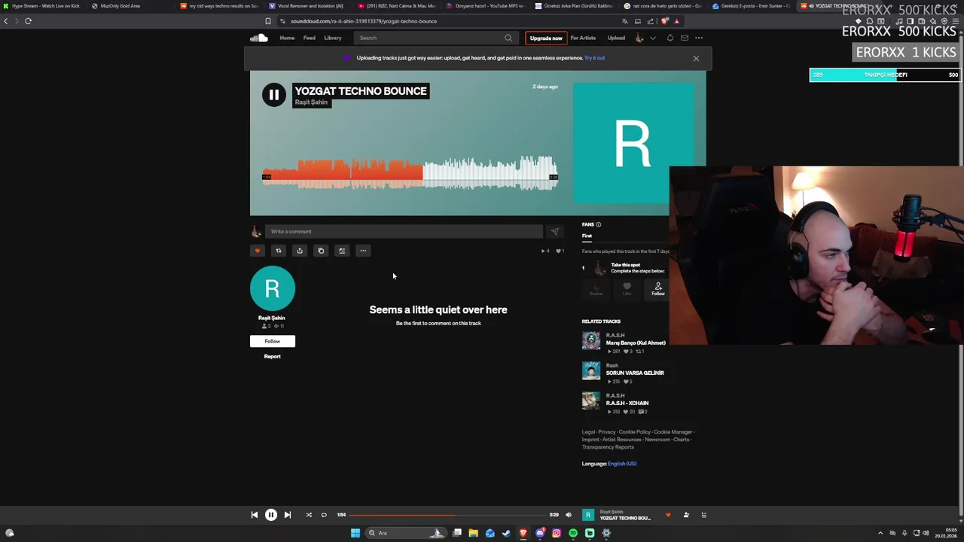Reload the page in the browser
964x542 pixels.
coord(28,21)
